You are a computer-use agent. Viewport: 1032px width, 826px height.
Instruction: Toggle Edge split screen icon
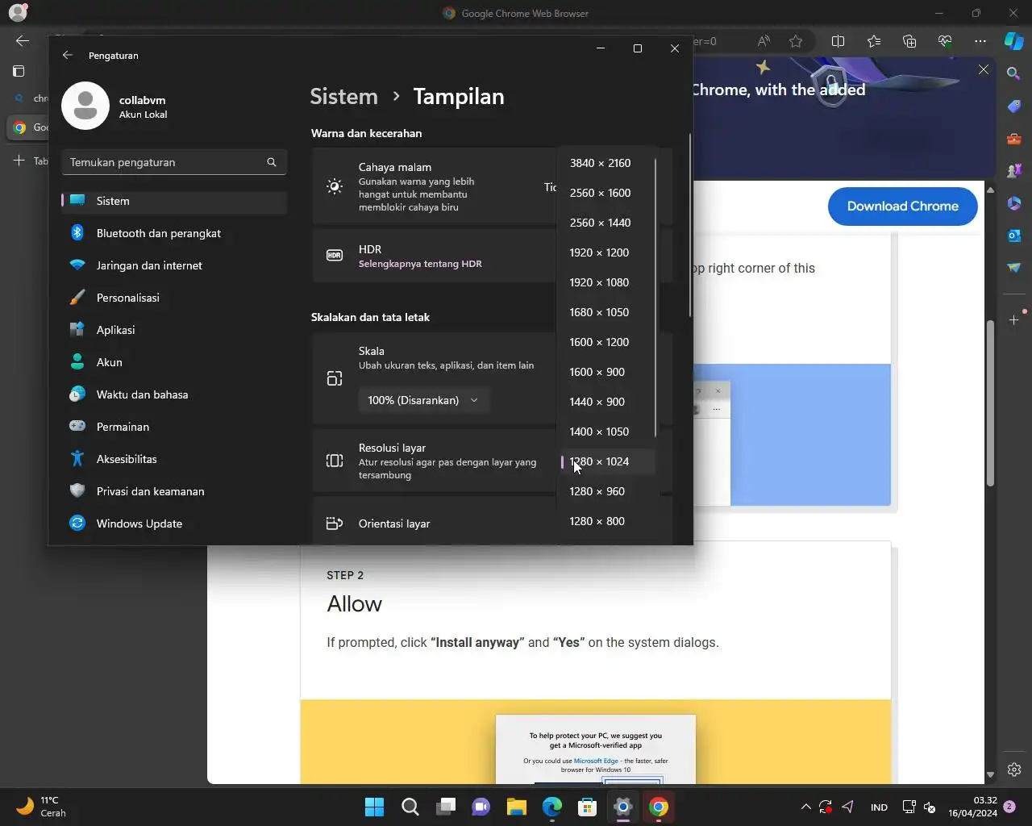pyautogui.click(x=838, y=41)
